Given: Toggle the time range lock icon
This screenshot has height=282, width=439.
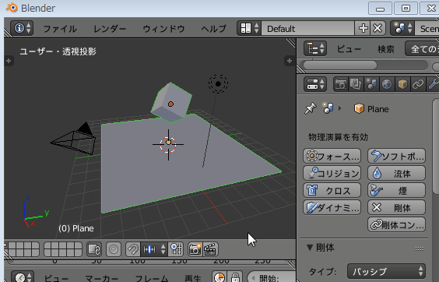Looking at the screenshot, I should coord(235,277).
